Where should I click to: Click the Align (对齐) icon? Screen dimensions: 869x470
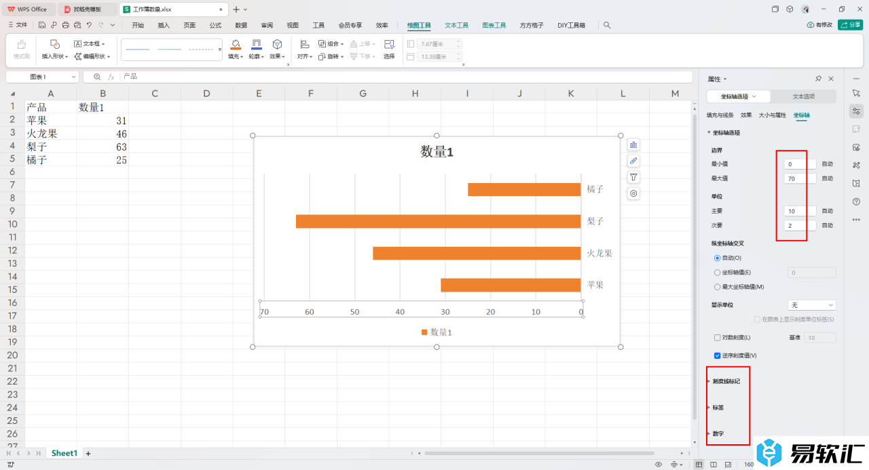[x=304, y=44]
